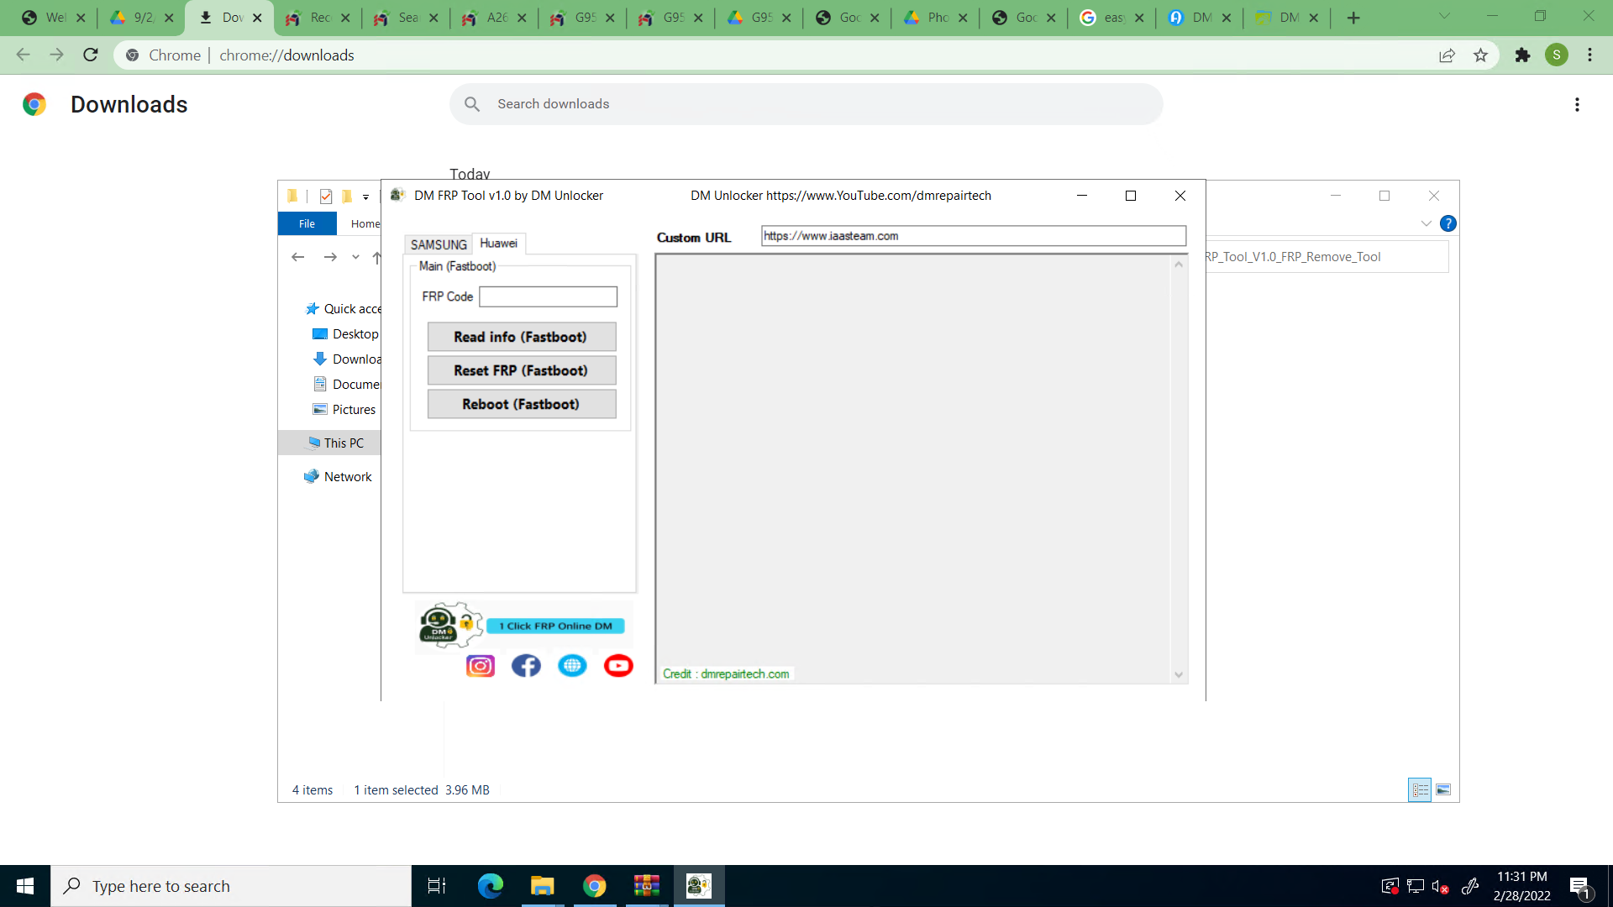Click the Reboot (Fastboot) button
Image resolution: width=1613 pixels, height=907 pixels.
[521, 404]
